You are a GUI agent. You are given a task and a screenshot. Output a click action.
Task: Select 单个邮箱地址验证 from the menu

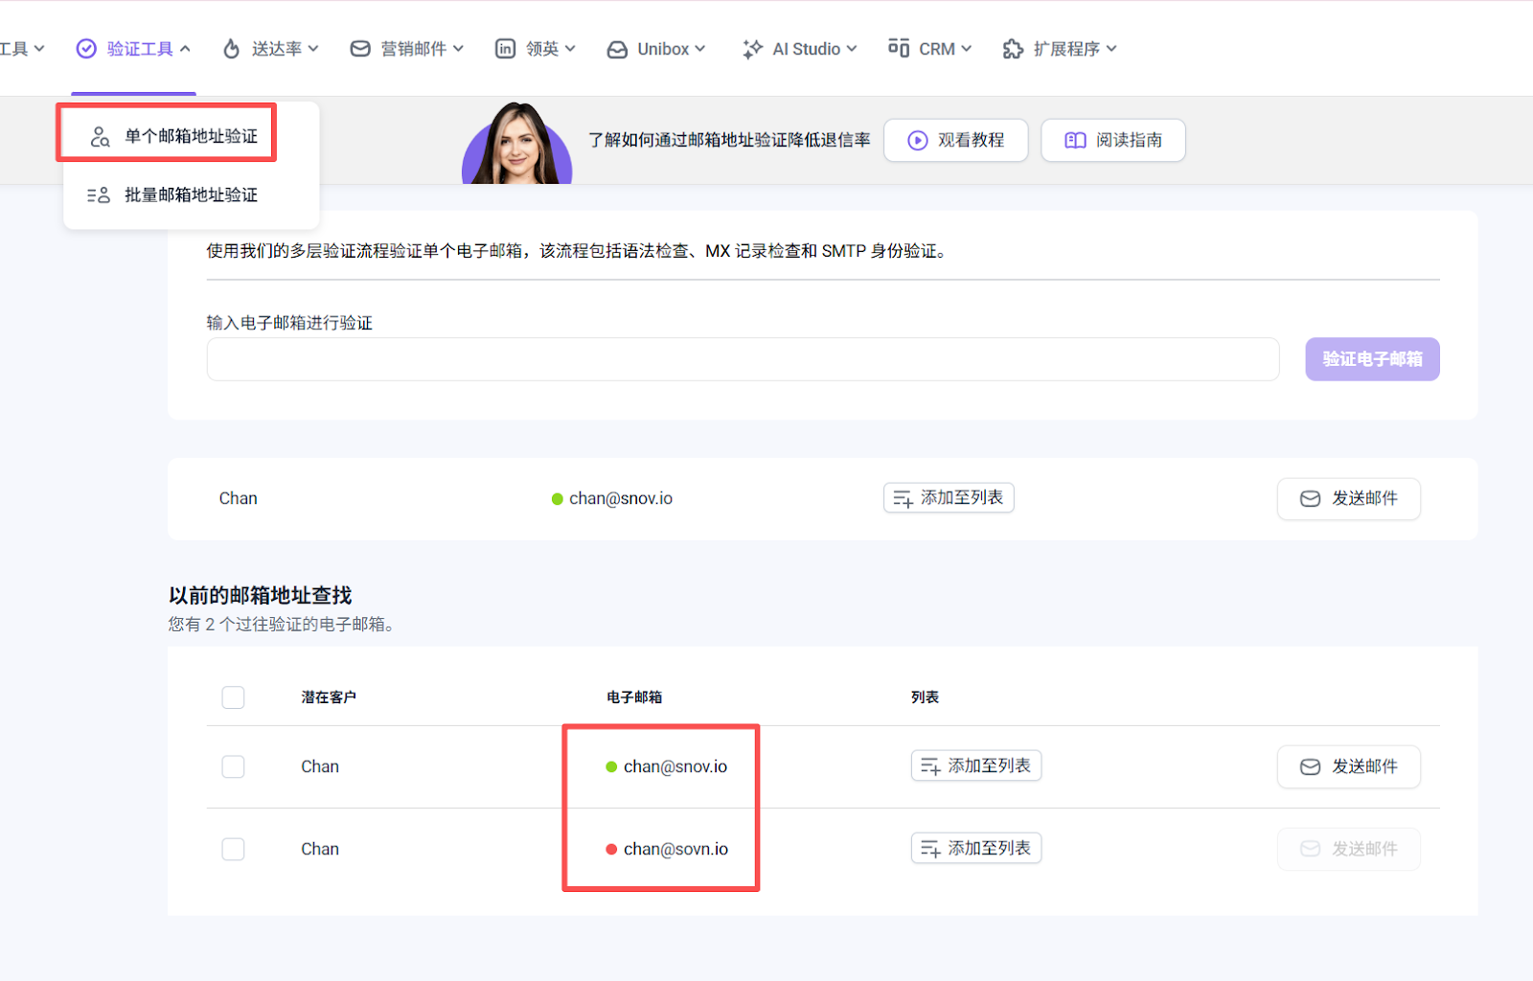click(x=189, y=135)
